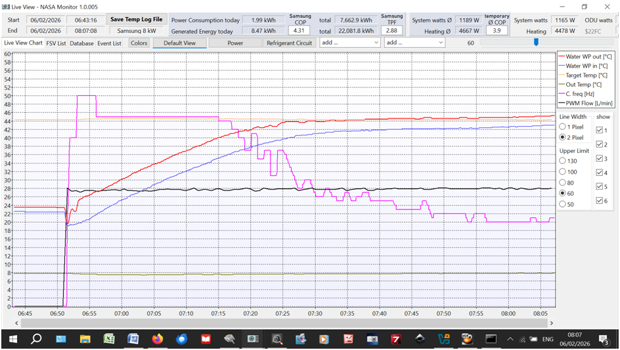Open the first 'add ...' dropdown

point(349,43)
